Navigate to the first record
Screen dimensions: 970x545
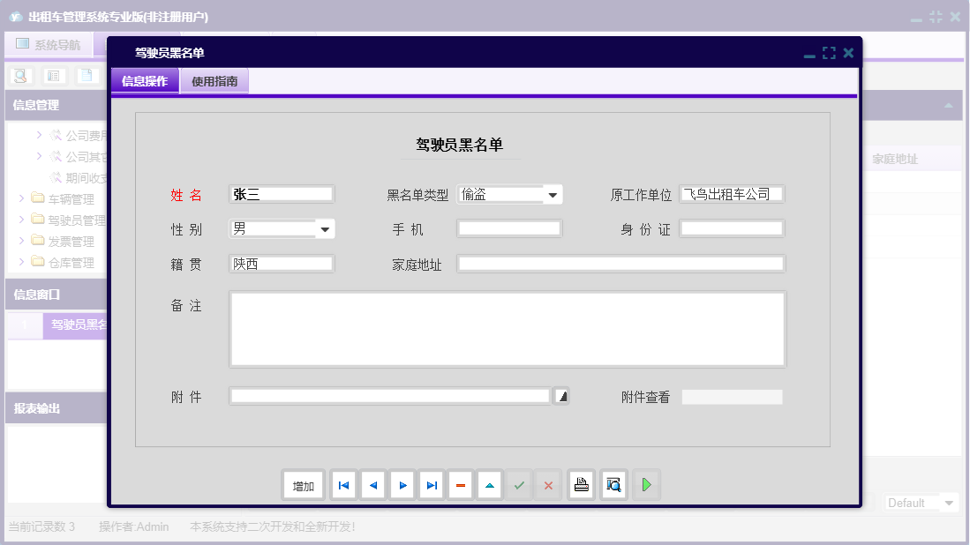pyautogui.click(x=342, y=484)
